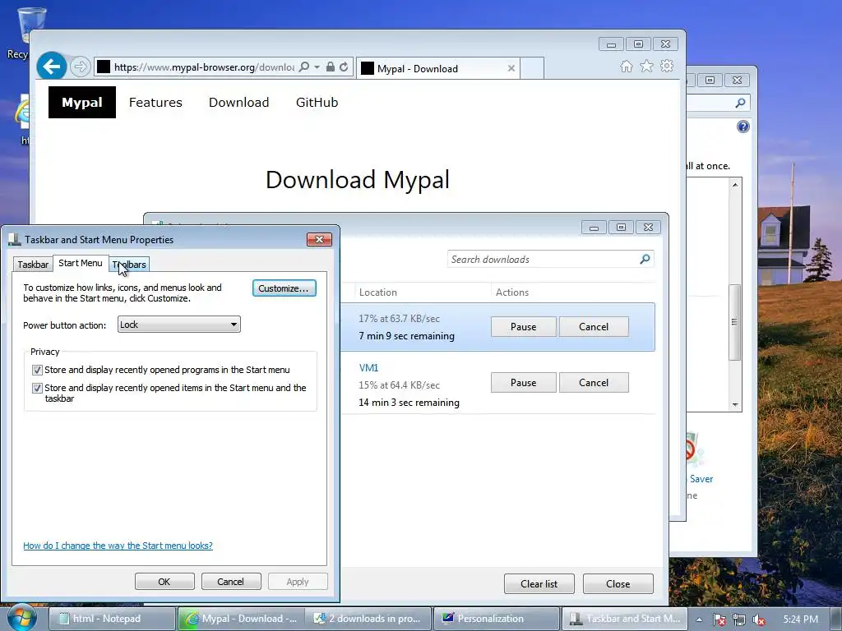Screen dimensions: 842x631
Task: Click the search magnifier in the address bar
Action: coord(304,67)
